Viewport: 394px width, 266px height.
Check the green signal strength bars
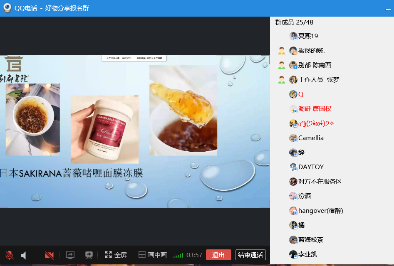[178, 255]
